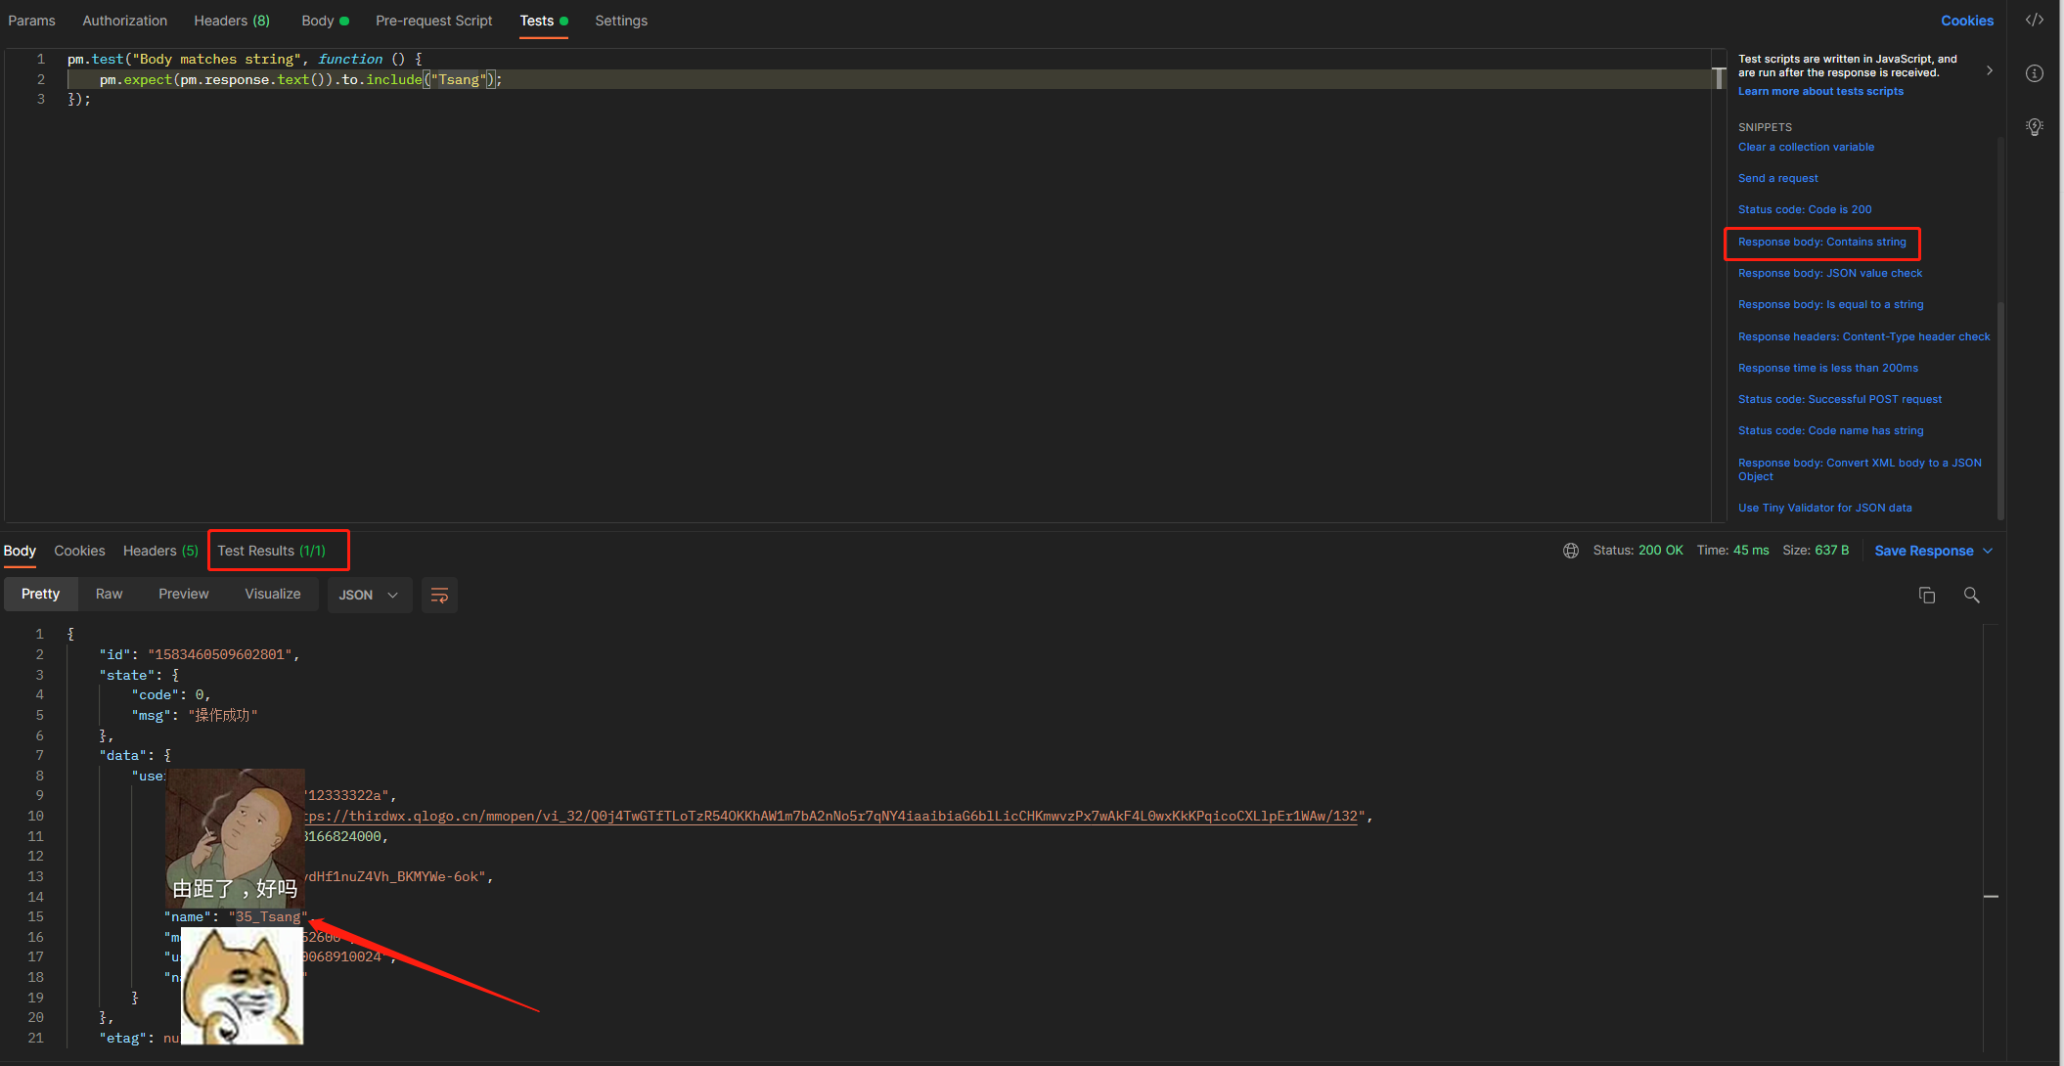
Task: Click the lightbulb suggestions icon
Action: point(2035,127)
